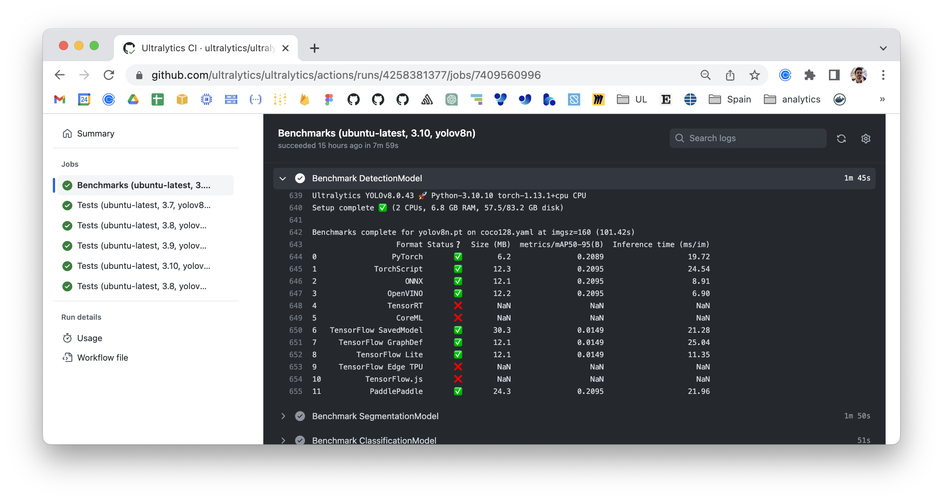943x501 pixels.
Task: Click the re-run log refresh icon
Action: (841, 138)
